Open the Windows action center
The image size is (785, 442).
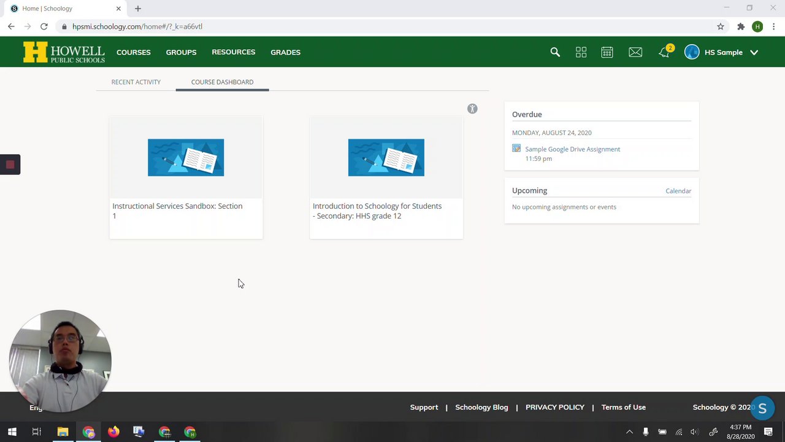click(x=768, y=432)
